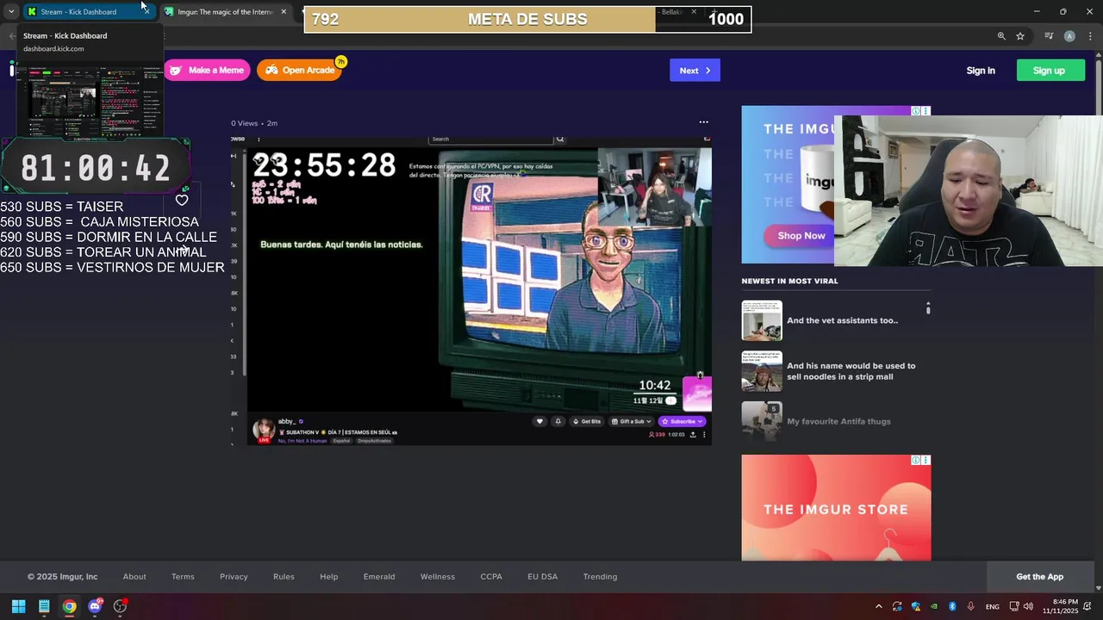Open the post three-dot options menu
Screen dimensions: 1103x620
703,122
